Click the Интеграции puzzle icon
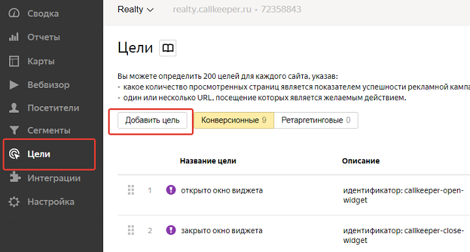Image resolution: width=470 pixels, height=252 pixels. [x=14, y=177]
